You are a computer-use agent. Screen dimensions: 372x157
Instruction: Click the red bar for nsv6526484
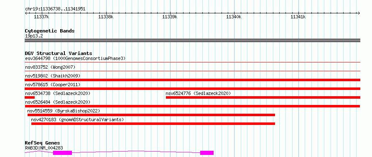point(192,106)
